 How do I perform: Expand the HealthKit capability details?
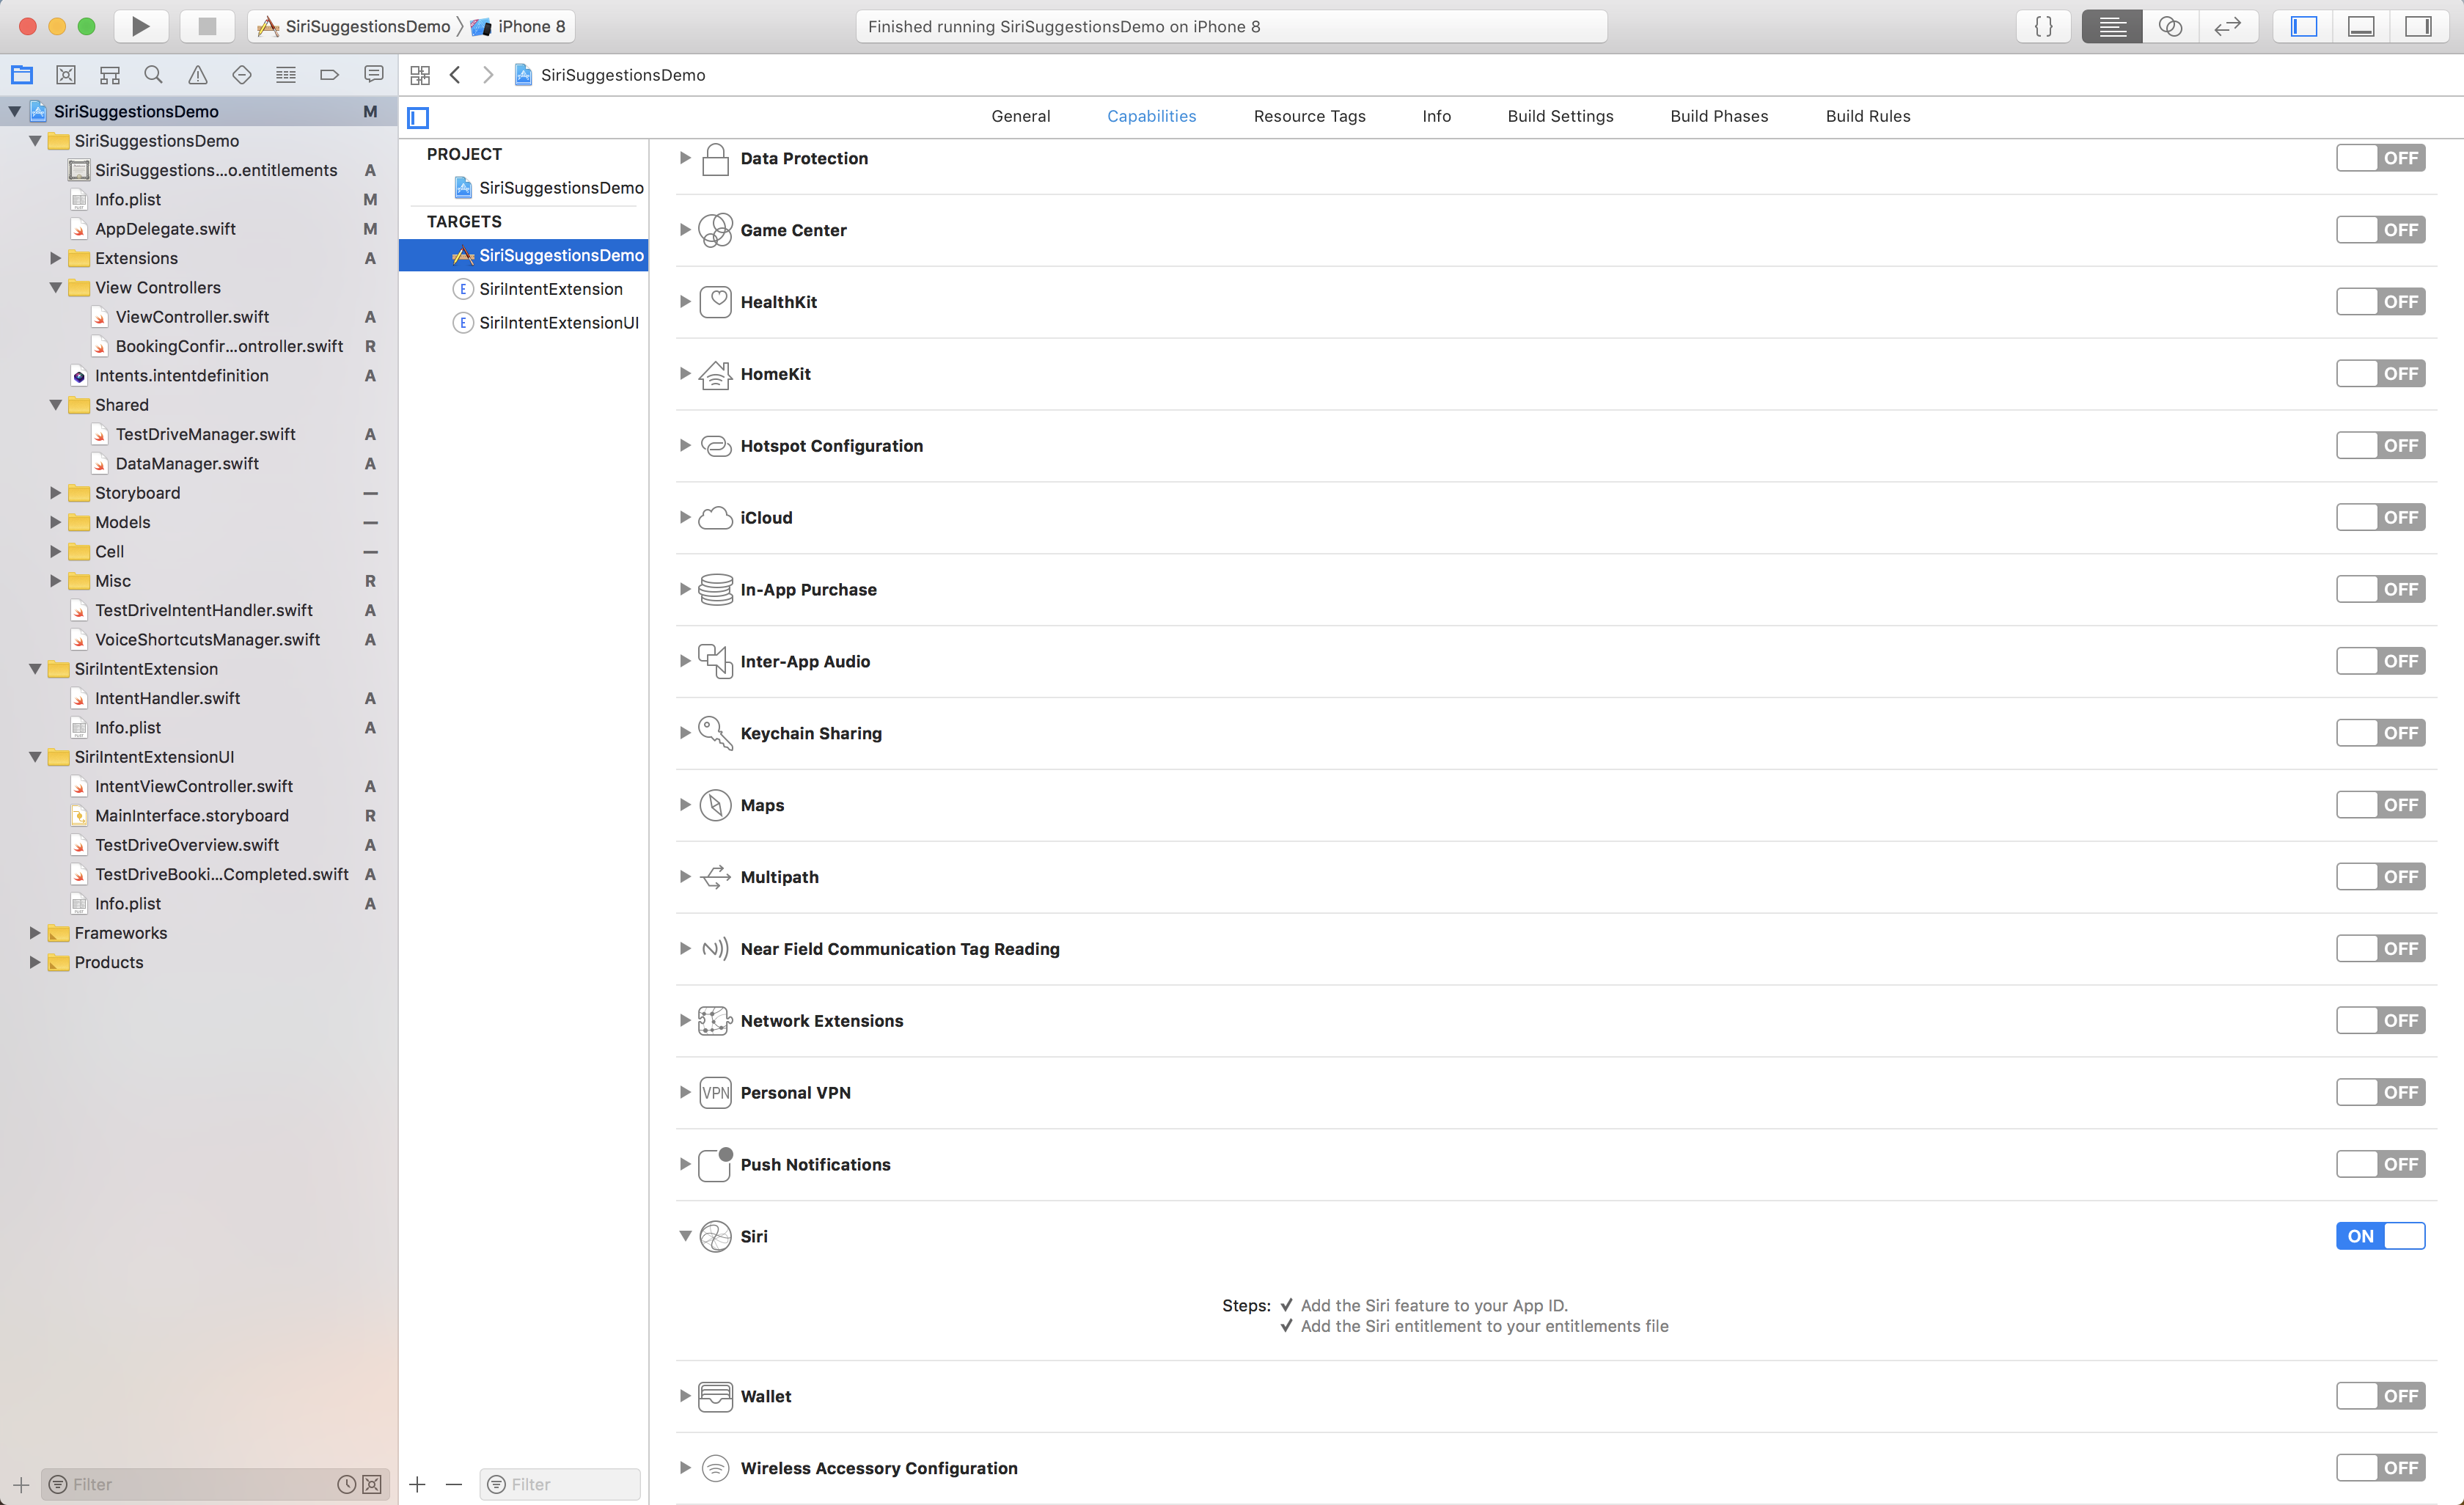coord(685,302)
